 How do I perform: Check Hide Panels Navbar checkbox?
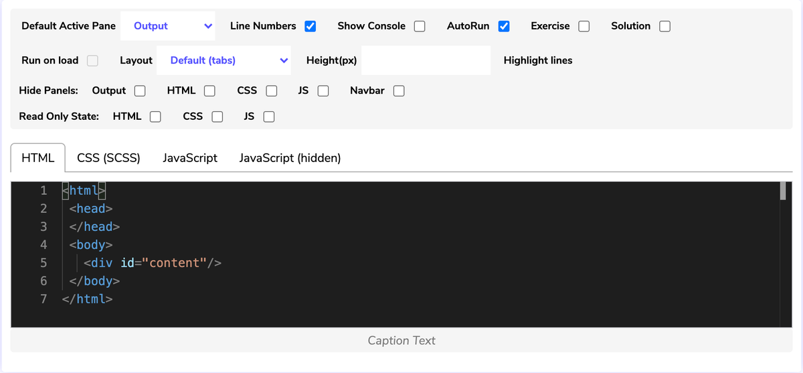click(x=399, y=90)
